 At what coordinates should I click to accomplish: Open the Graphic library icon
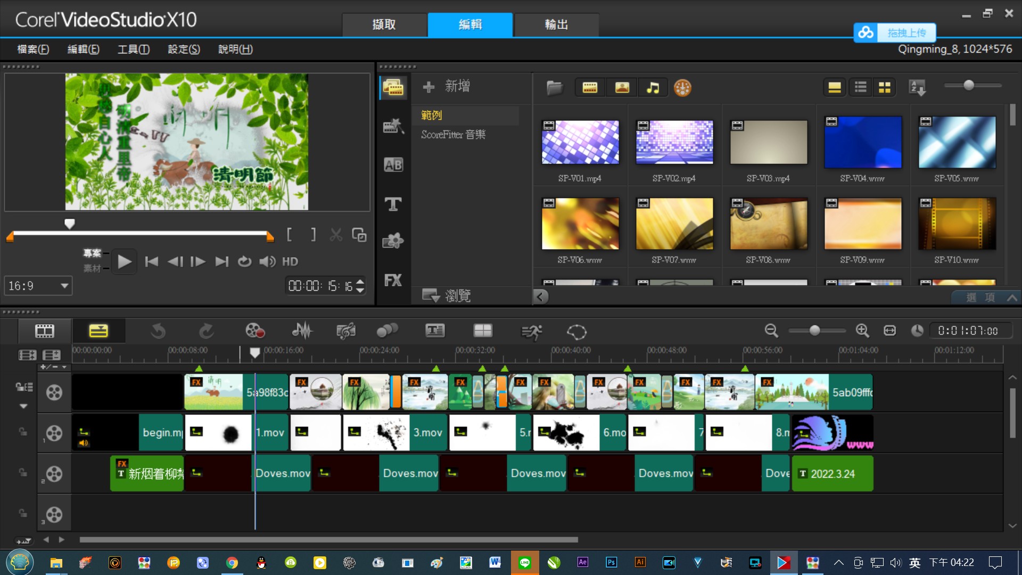393,241
